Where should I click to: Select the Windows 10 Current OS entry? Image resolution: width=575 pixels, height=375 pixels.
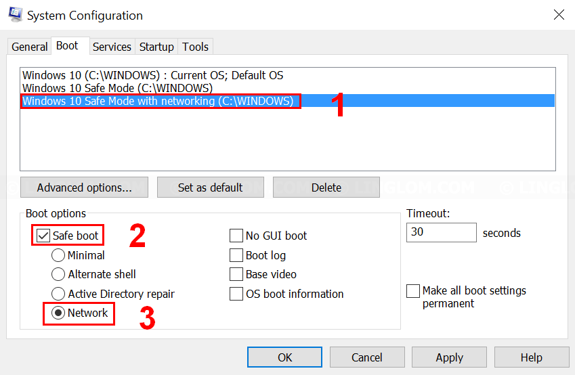click(287, 75)
